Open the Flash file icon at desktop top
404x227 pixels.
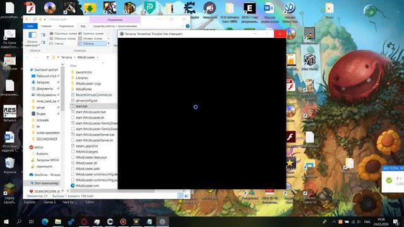31,8
